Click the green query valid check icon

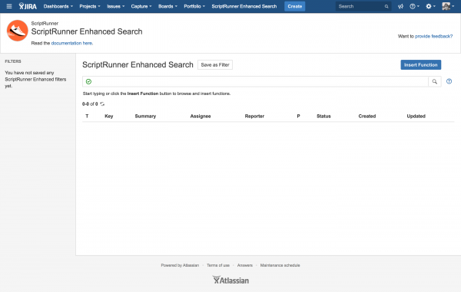point(88,81)
